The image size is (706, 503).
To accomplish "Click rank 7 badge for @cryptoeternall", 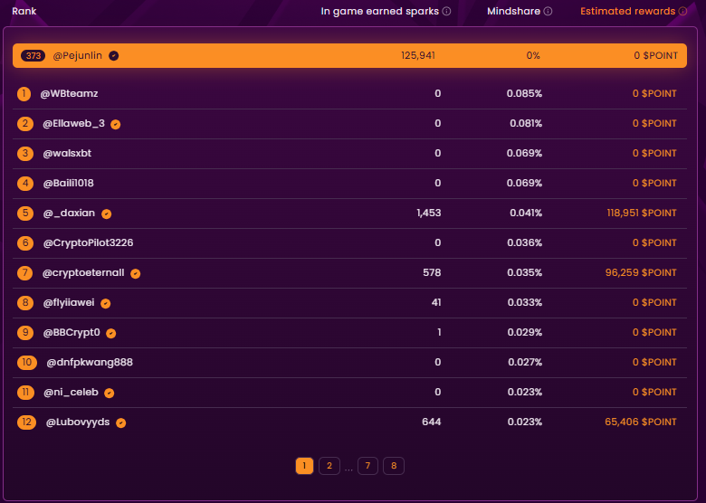I will [24, 272].
